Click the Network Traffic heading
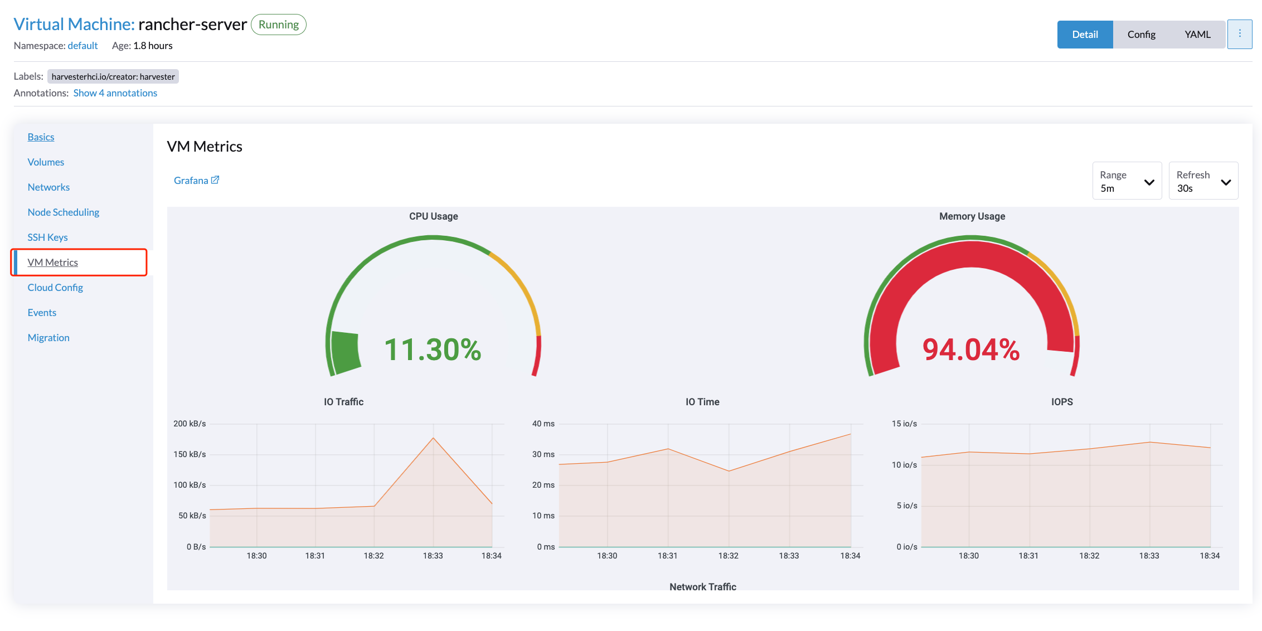 click(702, 586)
